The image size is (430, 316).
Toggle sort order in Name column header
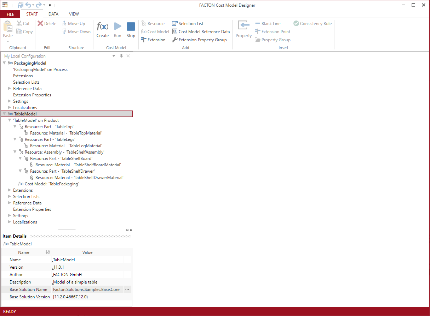(x=48, y=252)
